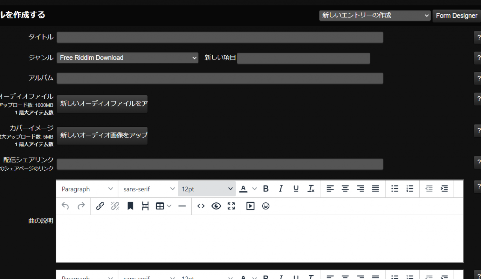This screenshot has height=279, width=481.
Task: Insert a hyperlink with the link icon
Action: pyautogui.click(x=100, y=206)
